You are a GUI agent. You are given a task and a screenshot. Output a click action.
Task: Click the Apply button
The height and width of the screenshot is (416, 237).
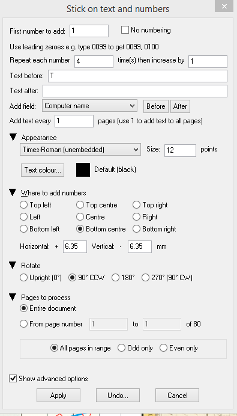58,396
